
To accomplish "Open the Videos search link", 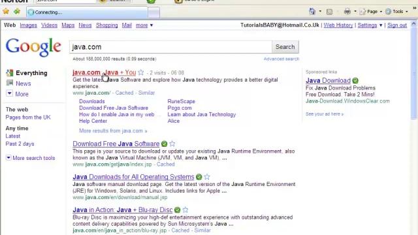I will click(x=50, y=25).
